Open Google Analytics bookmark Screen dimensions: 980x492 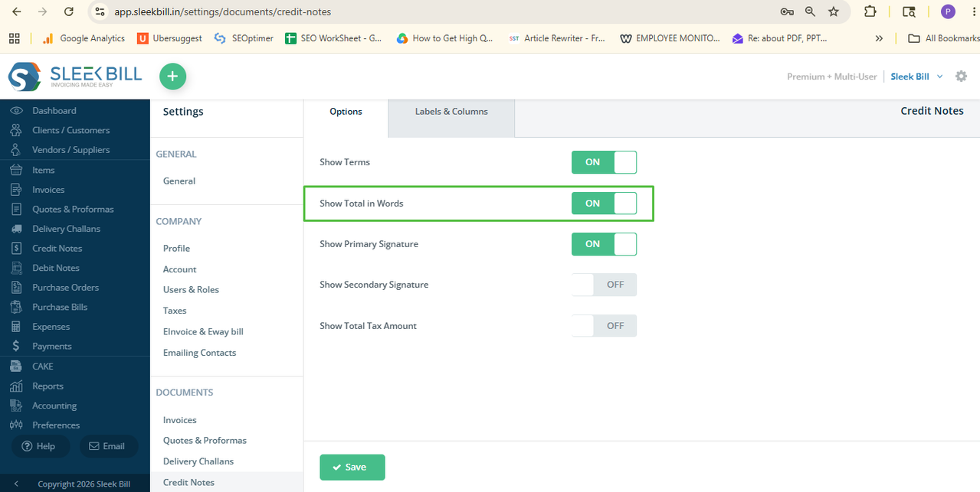click(84, 38)
